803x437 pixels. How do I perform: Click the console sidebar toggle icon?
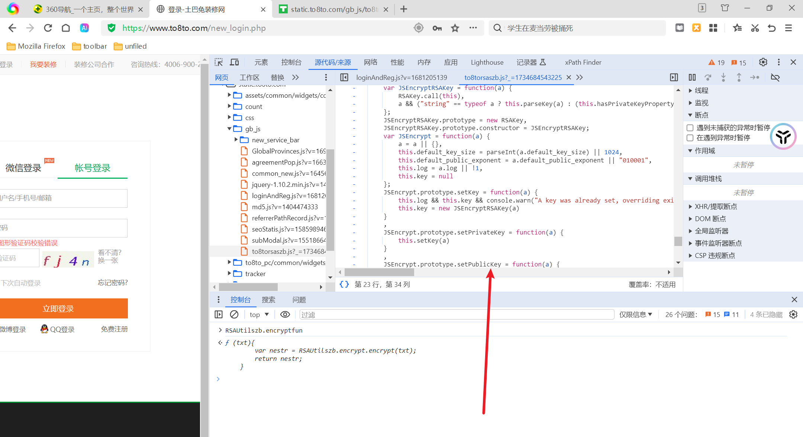tap(219, 314)
